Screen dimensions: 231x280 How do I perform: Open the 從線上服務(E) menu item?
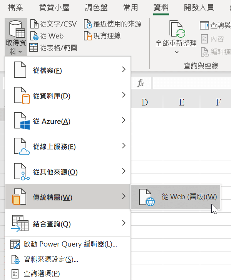click(x=68, y=146)
